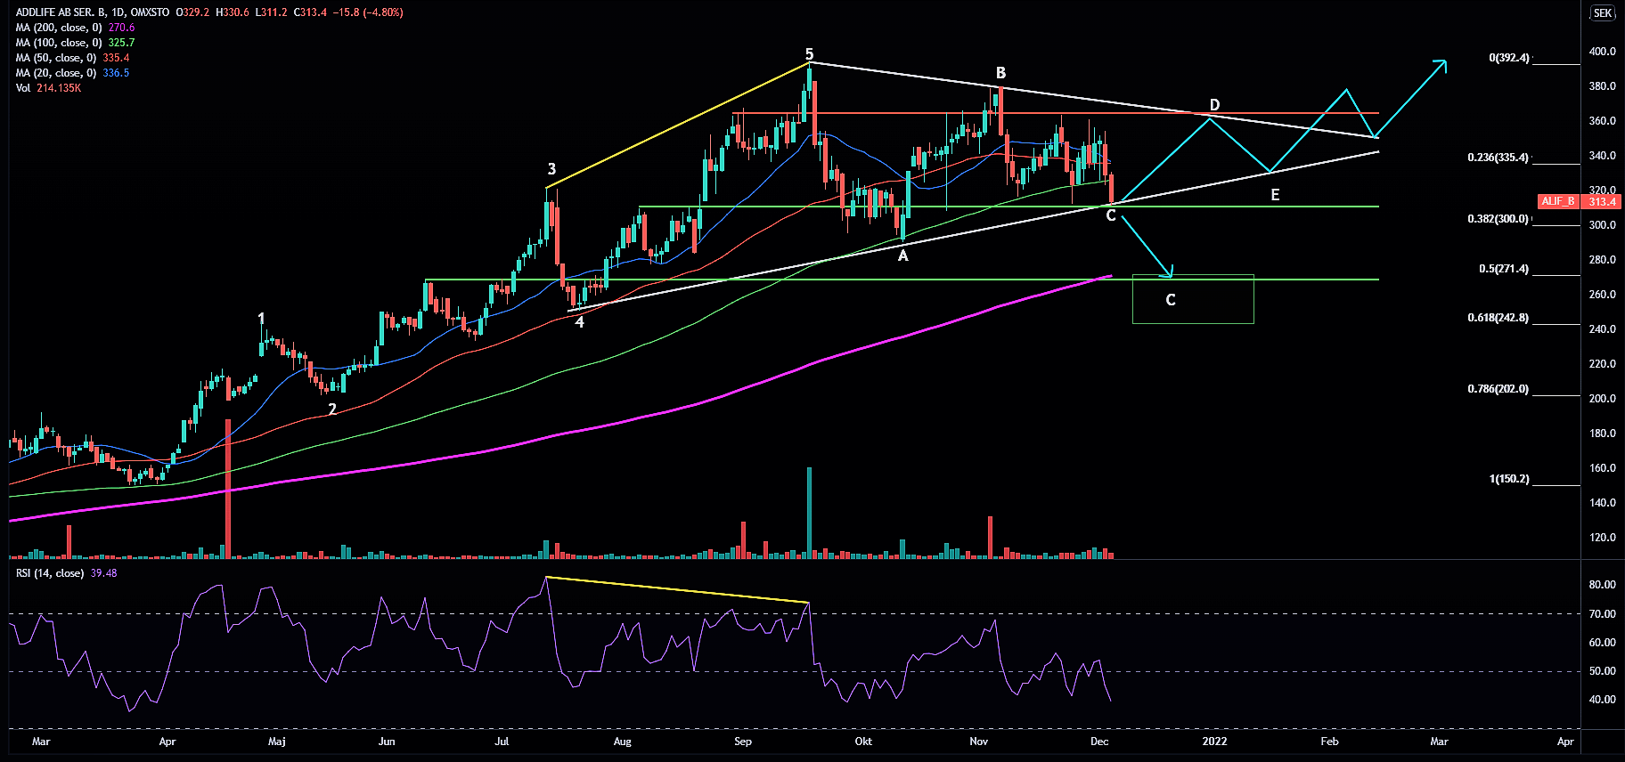Select the C label inside the target rectangle

tap(1171, 300)
